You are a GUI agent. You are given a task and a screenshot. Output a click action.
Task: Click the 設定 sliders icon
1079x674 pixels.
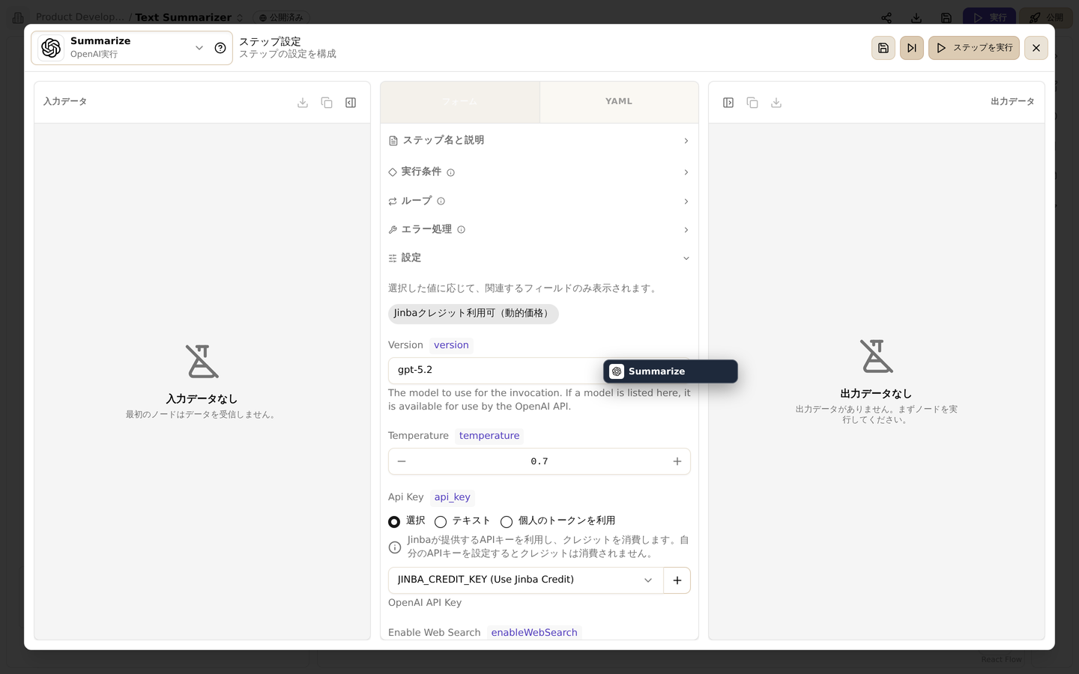[x=393, y=258]
